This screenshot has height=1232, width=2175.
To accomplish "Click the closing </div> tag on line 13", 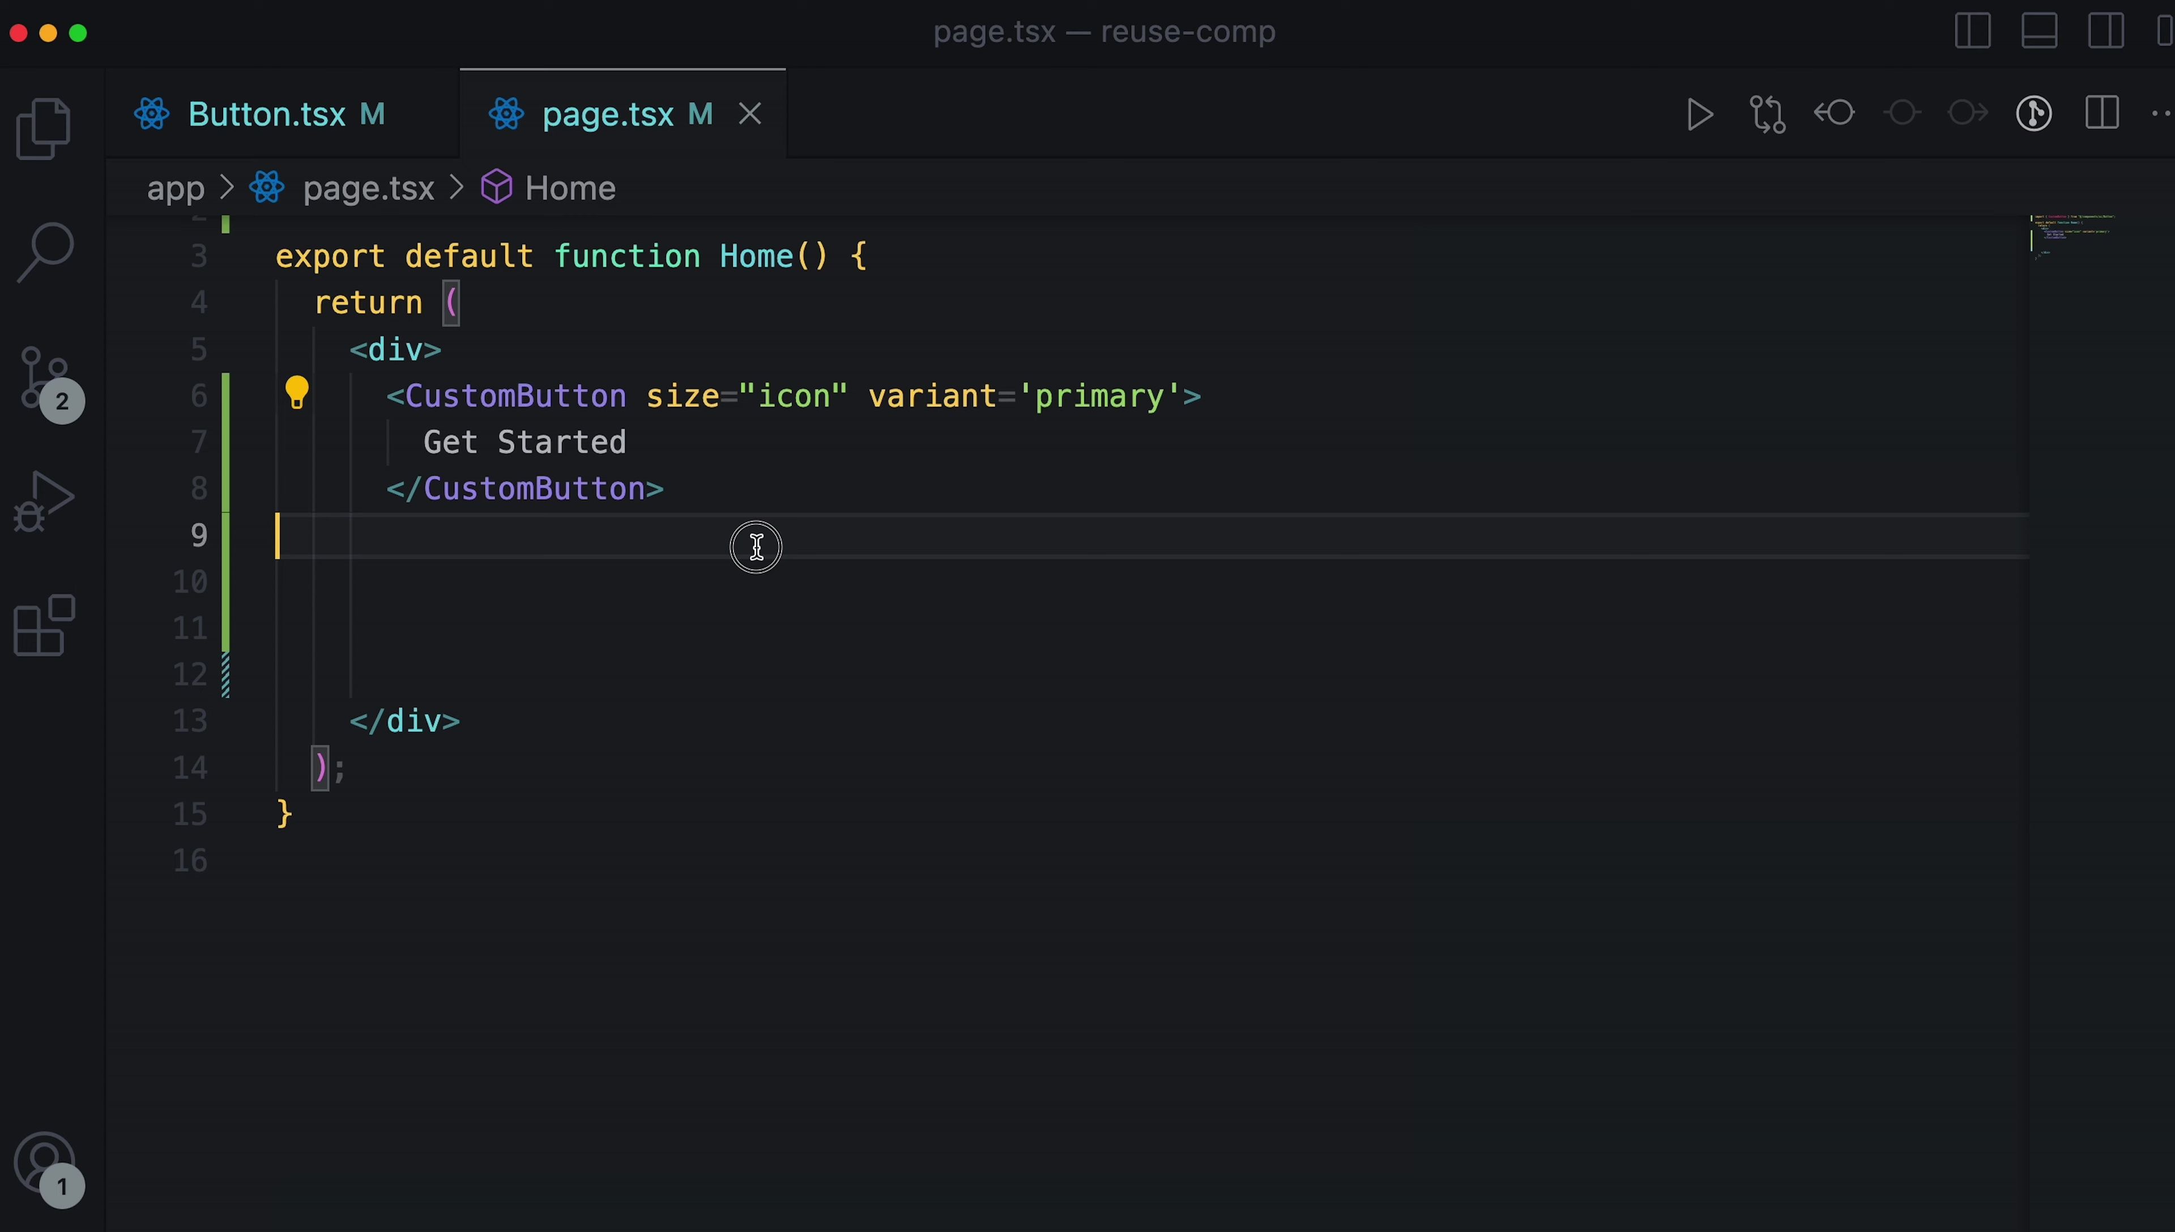I will [404, 721].
